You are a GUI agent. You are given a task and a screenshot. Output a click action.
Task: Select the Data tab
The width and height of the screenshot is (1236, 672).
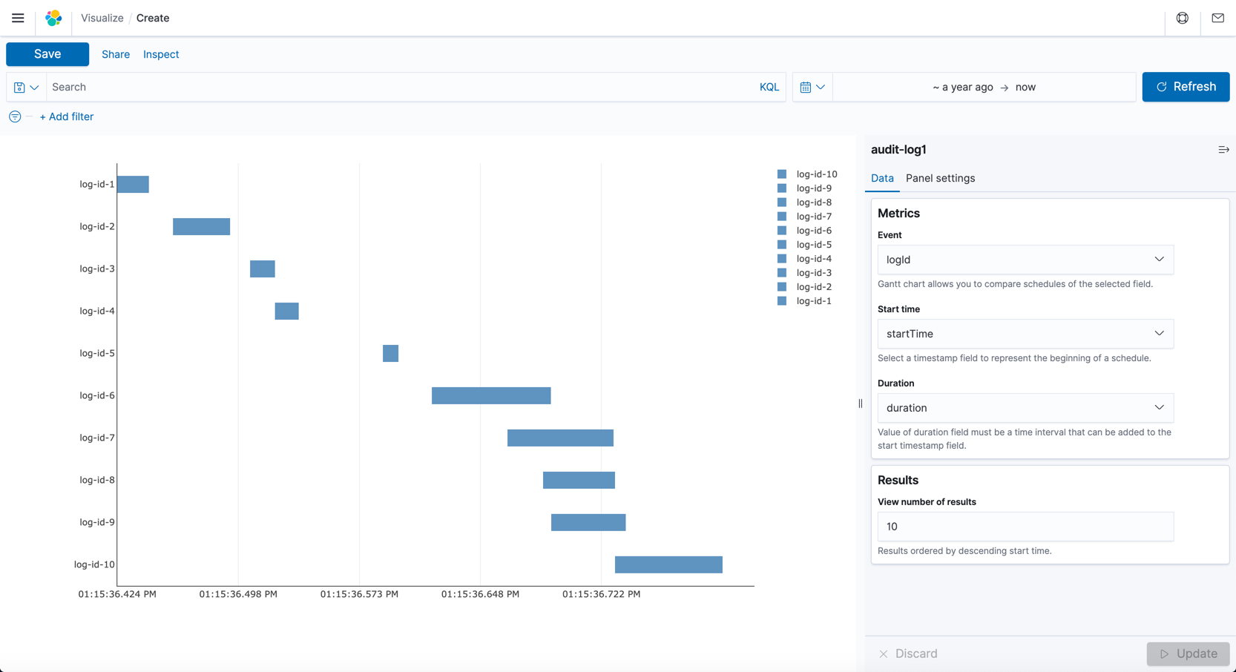882,178
